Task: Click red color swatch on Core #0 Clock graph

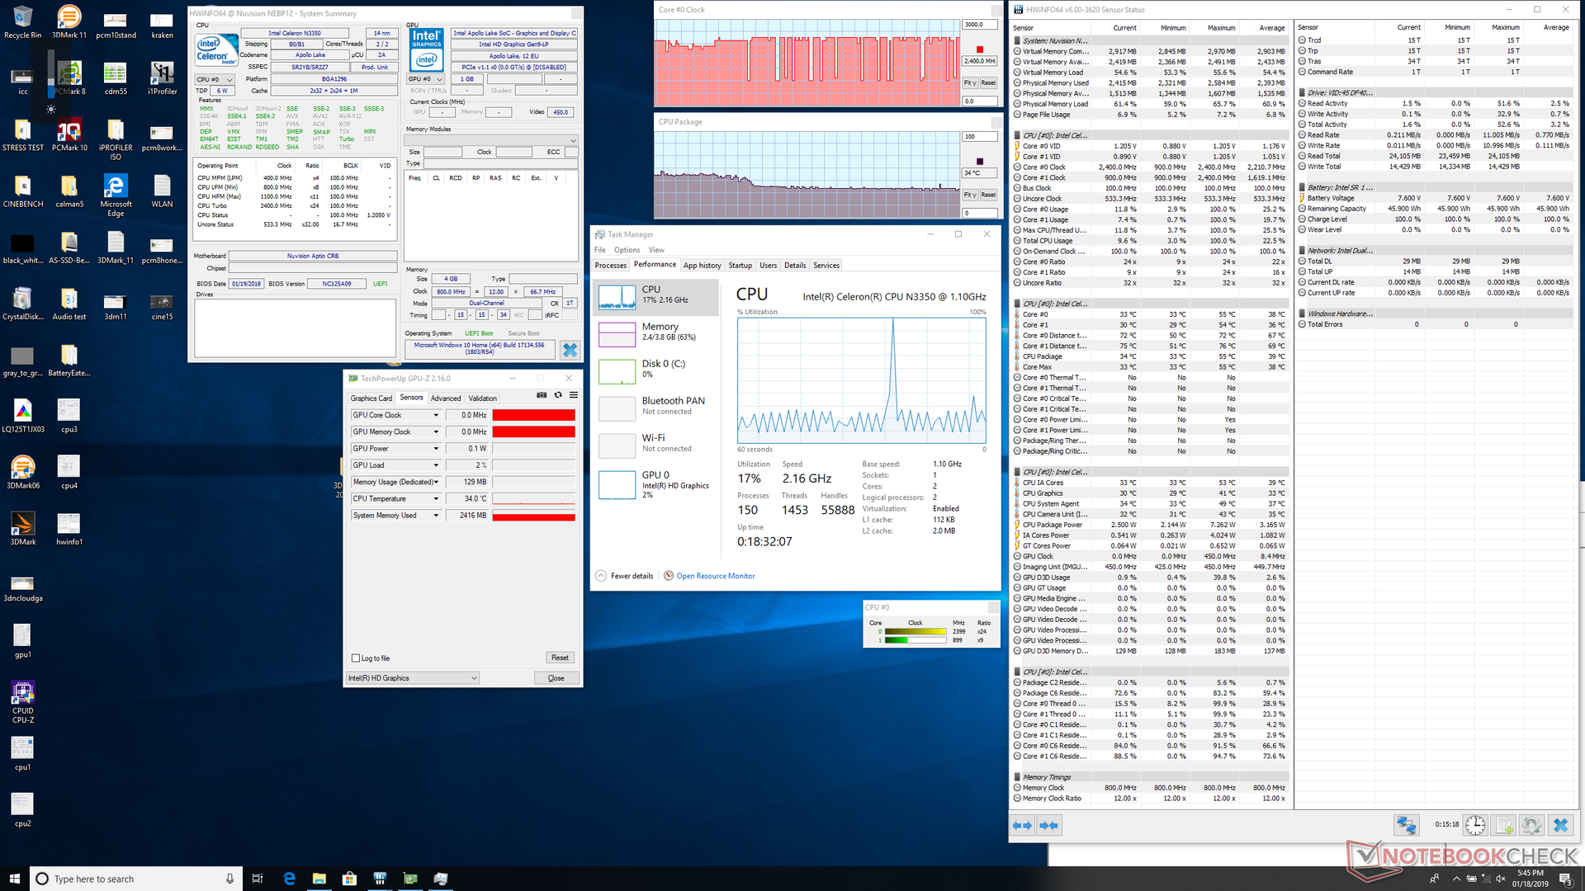Action: (x=980, y=49)
